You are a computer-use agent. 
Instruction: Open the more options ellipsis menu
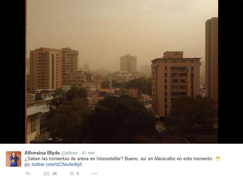(x=95, y=174)
